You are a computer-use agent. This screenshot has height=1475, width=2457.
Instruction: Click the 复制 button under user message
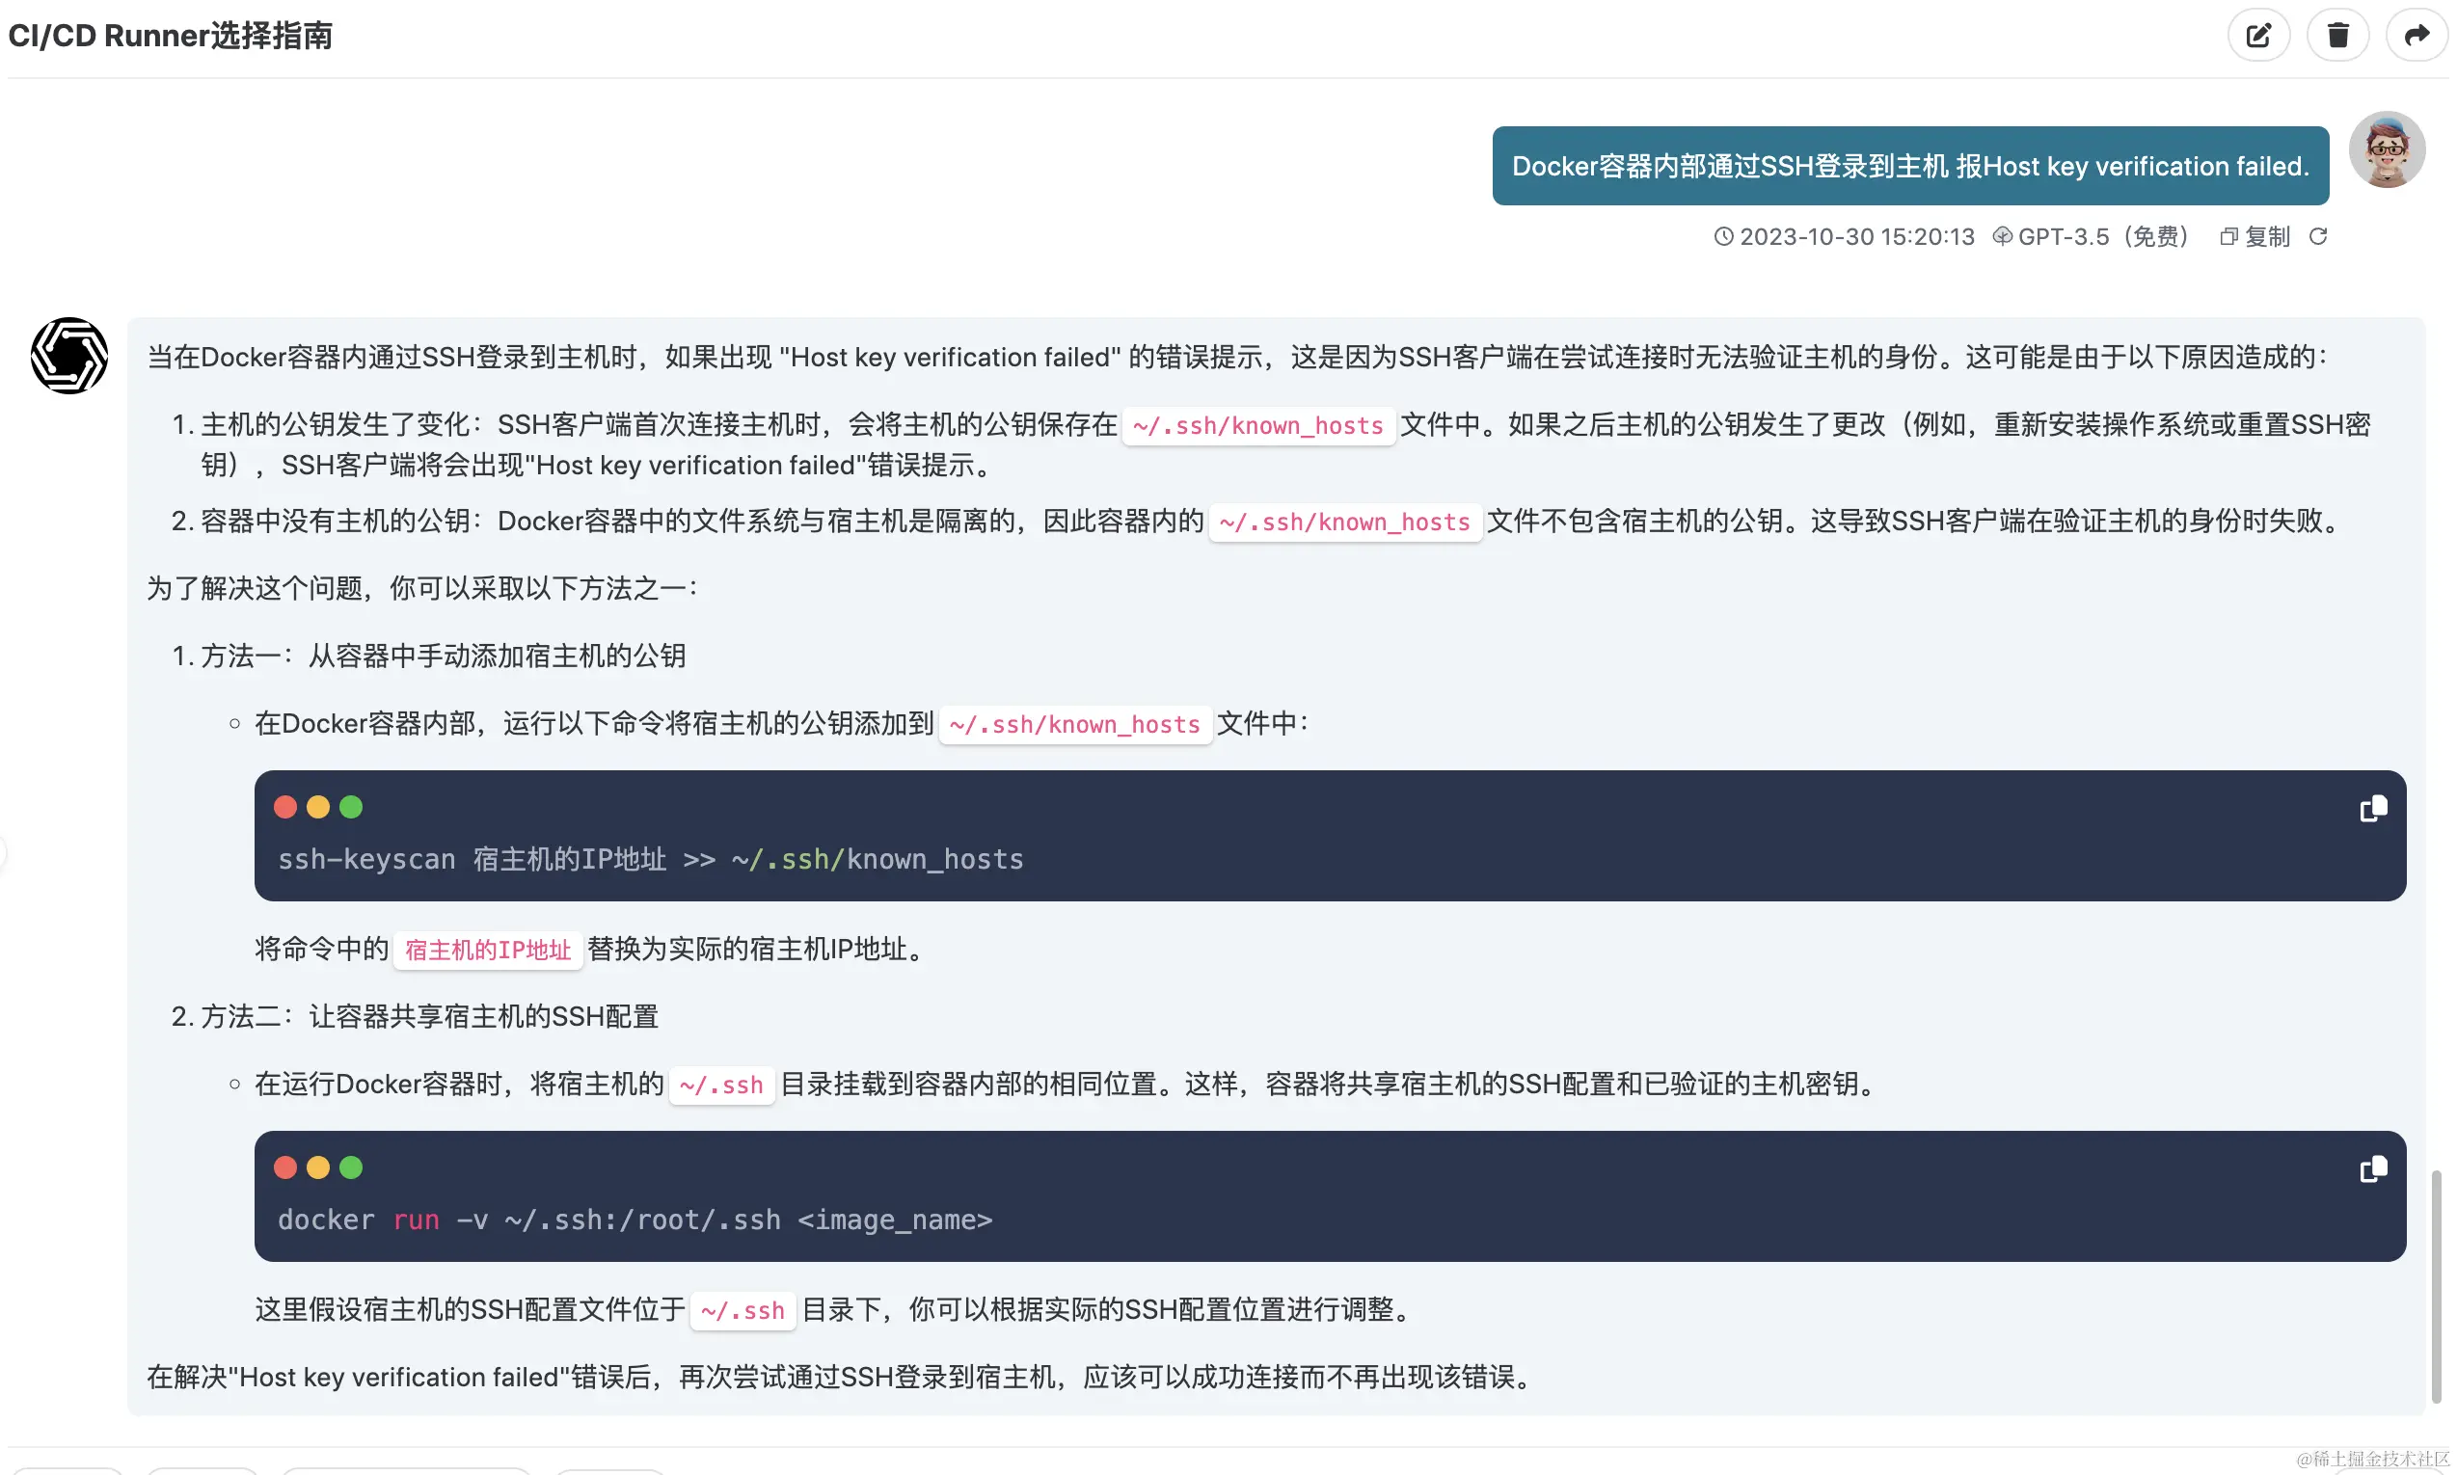pyautogui.click(x=2255, y=236)
